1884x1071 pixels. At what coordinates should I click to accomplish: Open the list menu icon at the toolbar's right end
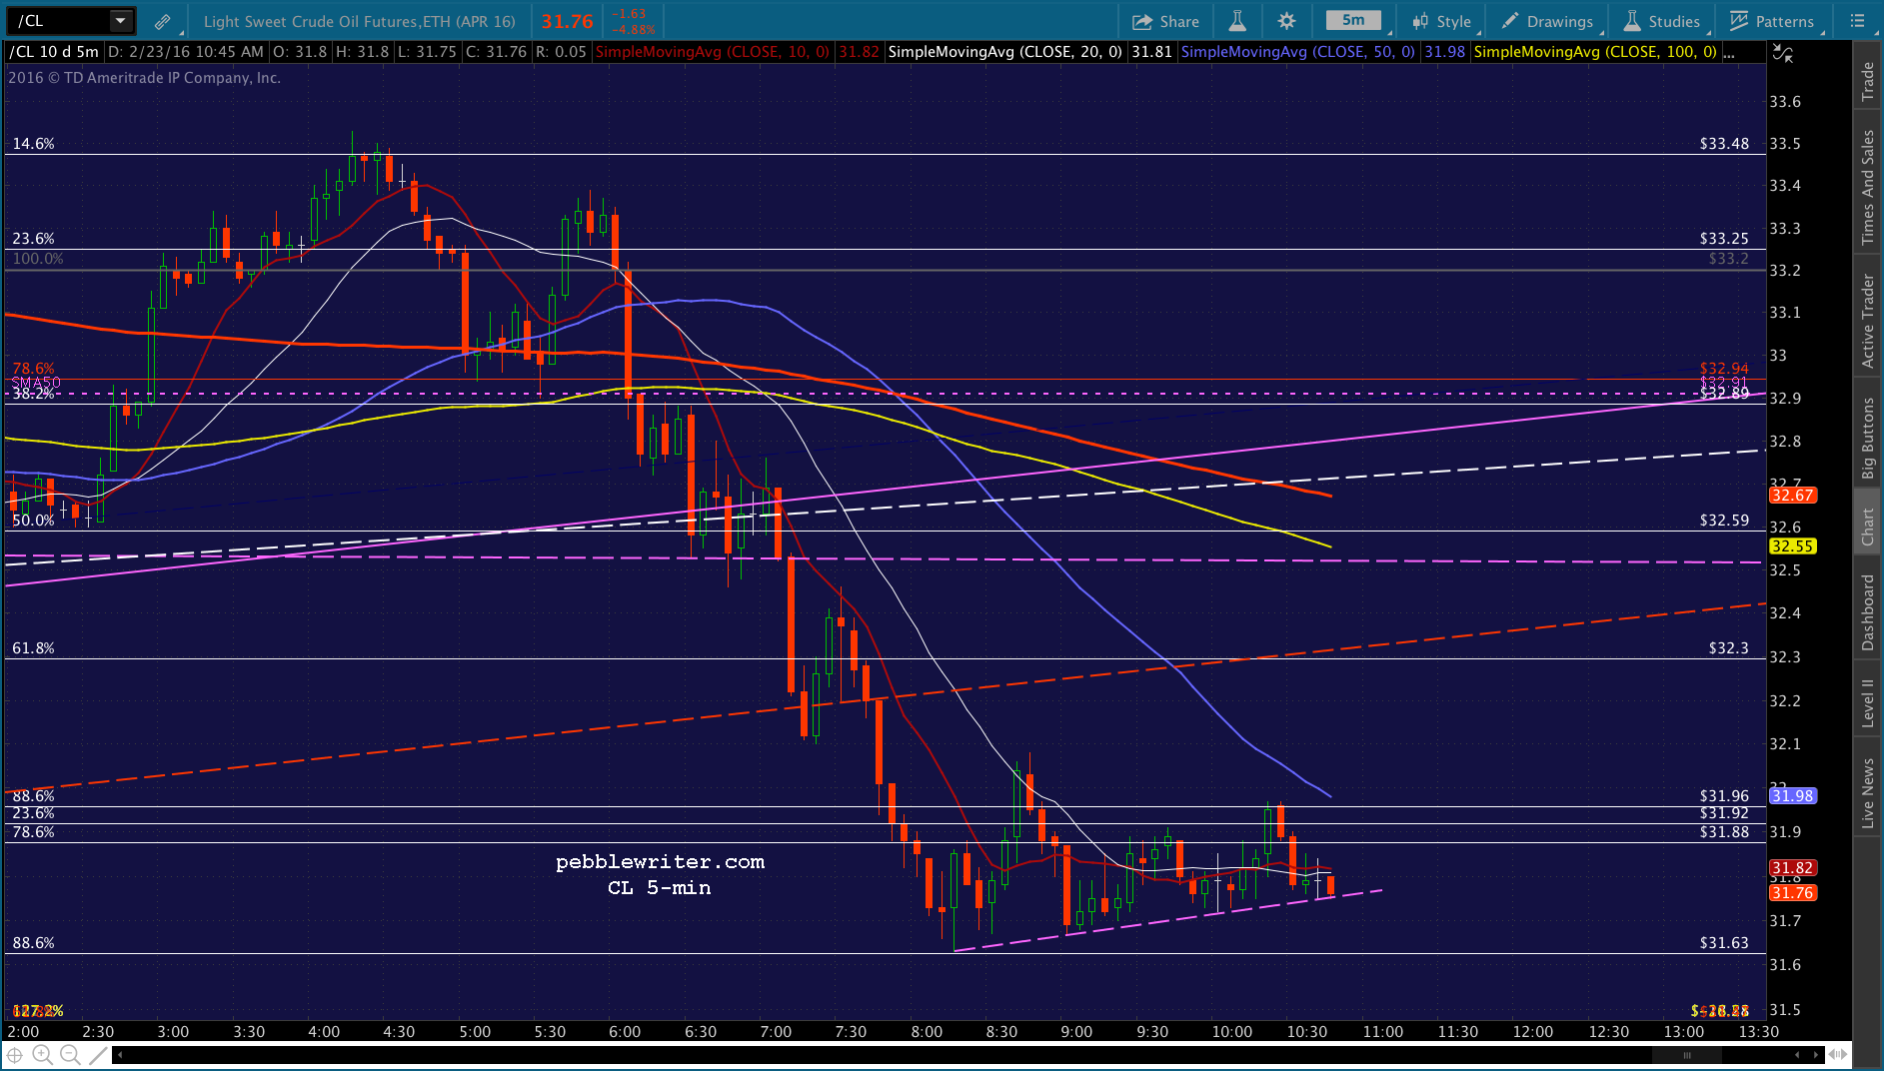1857,21
